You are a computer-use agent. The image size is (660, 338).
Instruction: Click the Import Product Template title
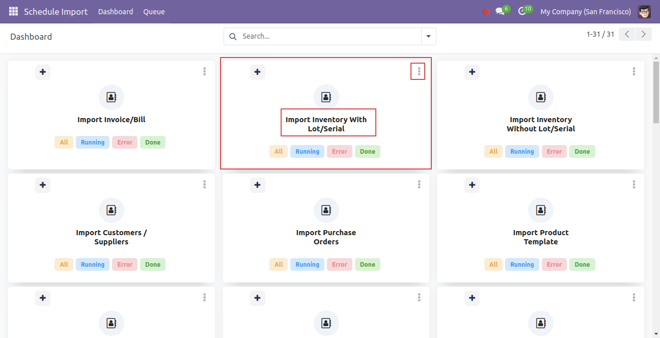[x=541, y=237]
